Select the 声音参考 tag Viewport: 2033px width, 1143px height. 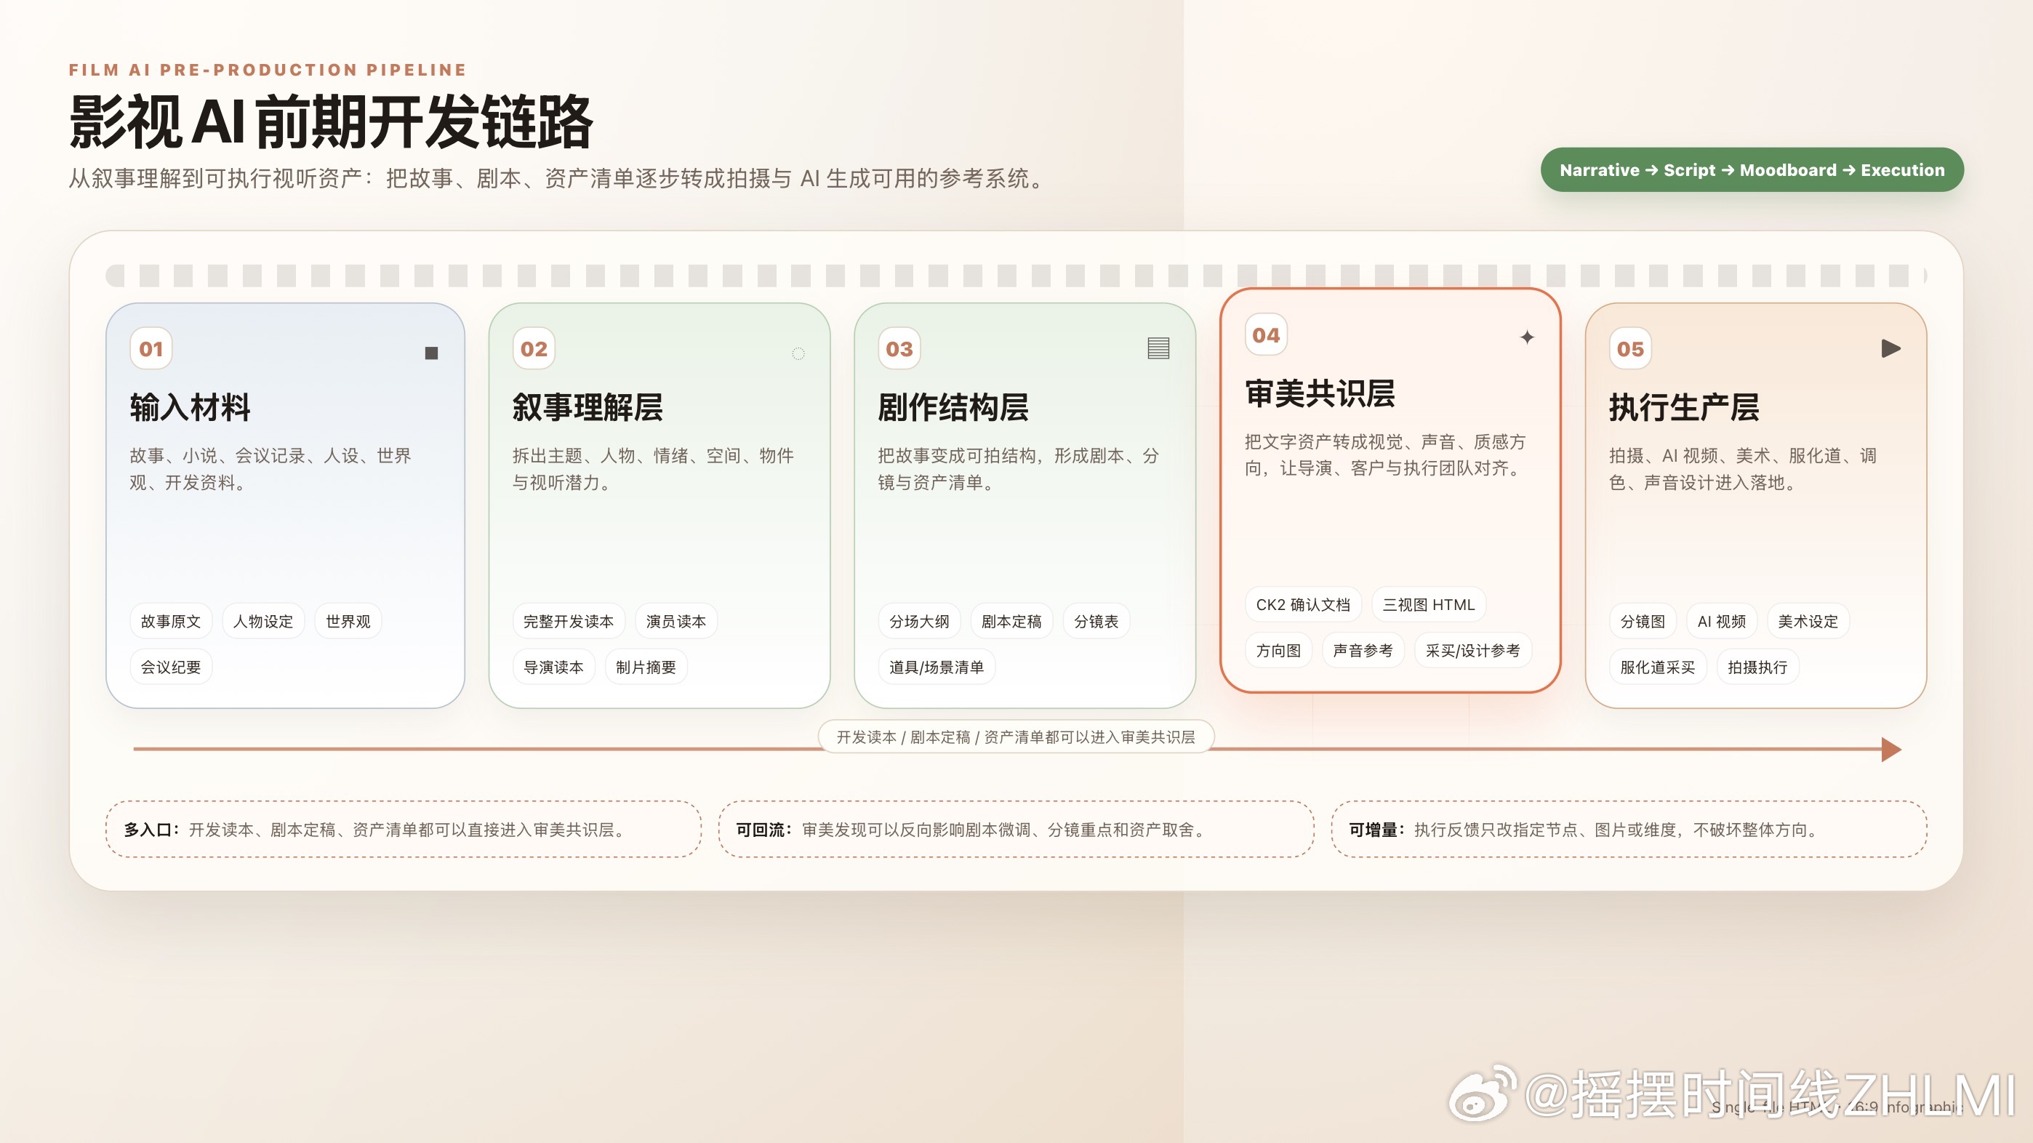[x=1363, y=651]
